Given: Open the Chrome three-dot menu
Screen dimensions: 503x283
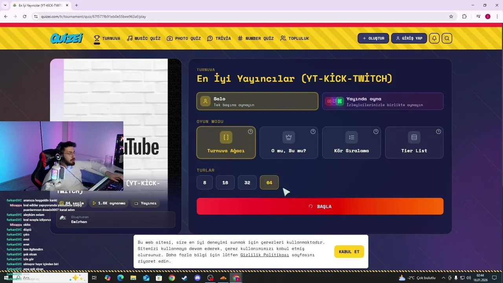Looking at the screenshot, I should (497, 17).
